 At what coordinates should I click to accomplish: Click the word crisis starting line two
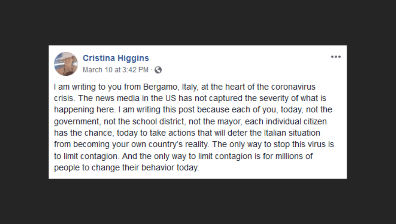[x=63, y=98]
